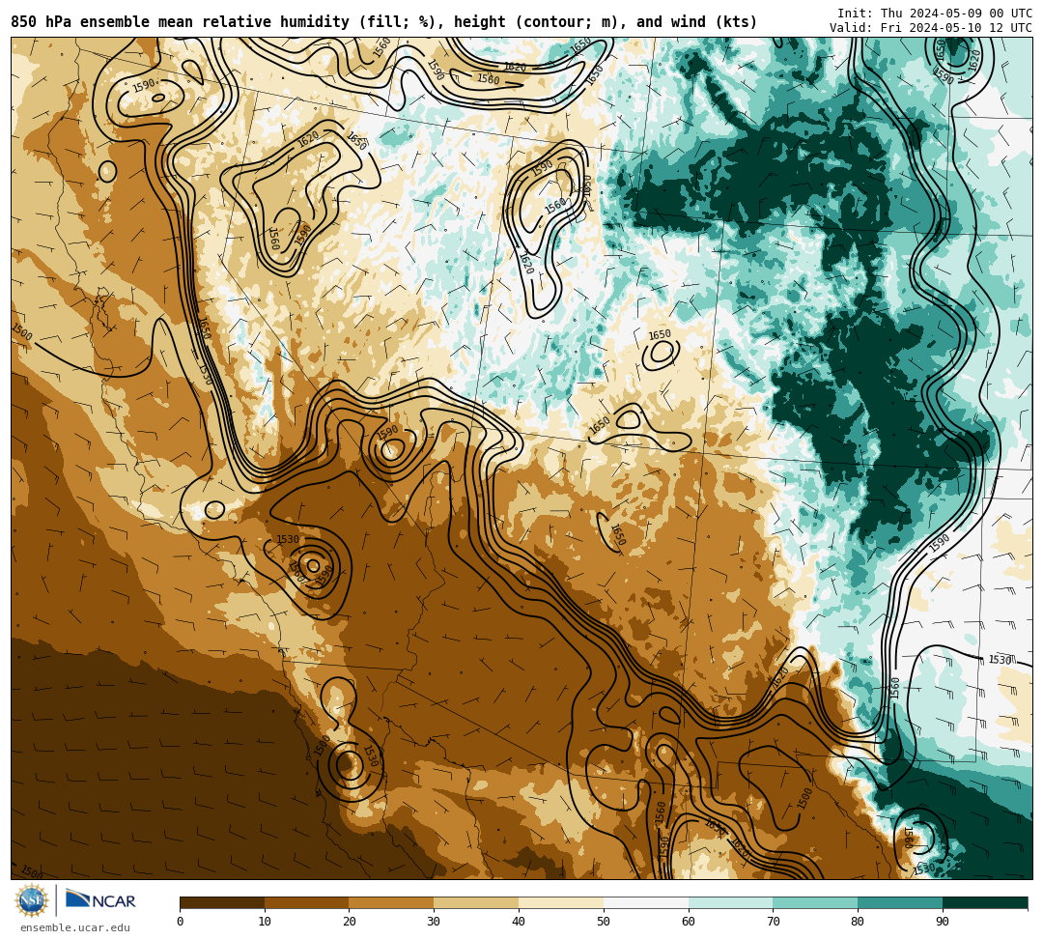The height and width of the screenshot is (940, 1043).
Task: Click the colorbar label 80
Action: [x=859, y=922]
